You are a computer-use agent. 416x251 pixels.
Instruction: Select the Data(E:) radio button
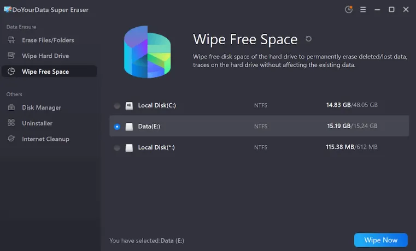pyautogui.click(x=117, y=127)
